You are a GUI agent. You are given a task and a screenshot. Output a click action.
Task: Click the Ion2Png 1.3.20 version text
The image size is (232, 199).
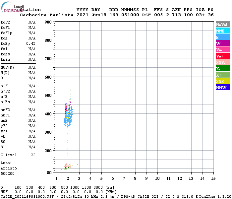click(215, 197)
